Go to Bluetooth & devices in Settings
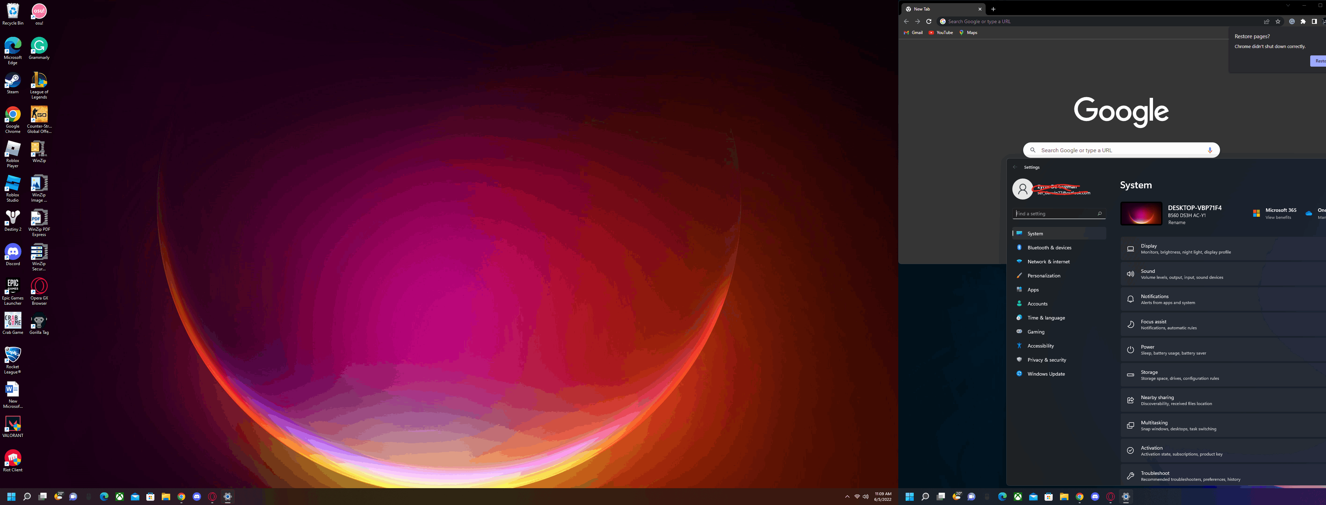The height and width of the screenshot is (505, 1326). click(x=1059, y=247)
